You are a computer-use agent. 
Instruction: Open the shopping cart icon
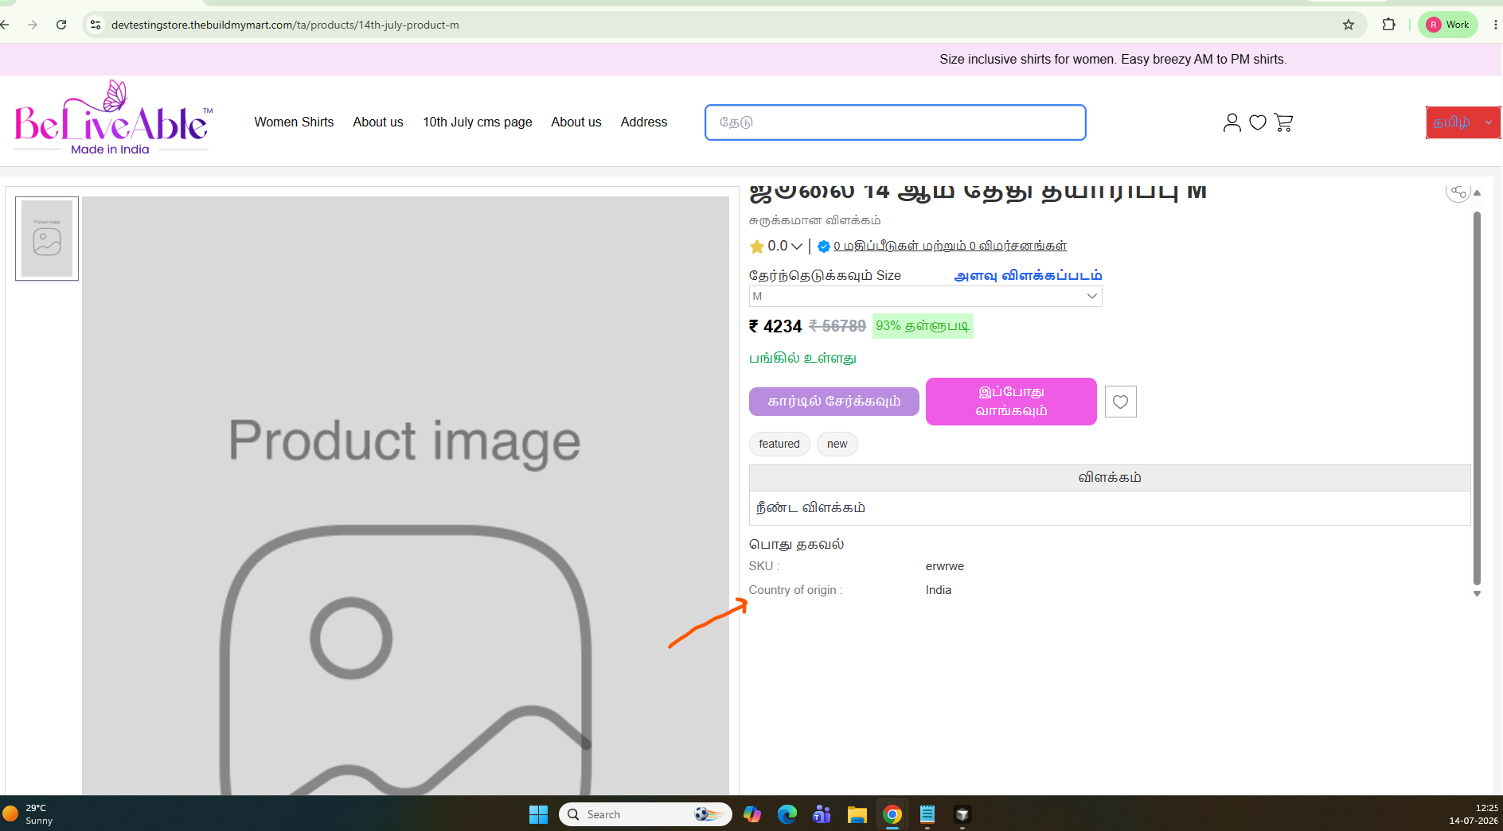pyautogui.click(x=1283, y=122)
